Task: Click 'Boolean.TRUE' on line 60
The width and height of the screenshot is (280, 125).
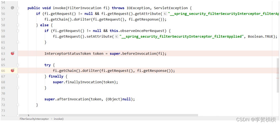Action: [260, 36]
